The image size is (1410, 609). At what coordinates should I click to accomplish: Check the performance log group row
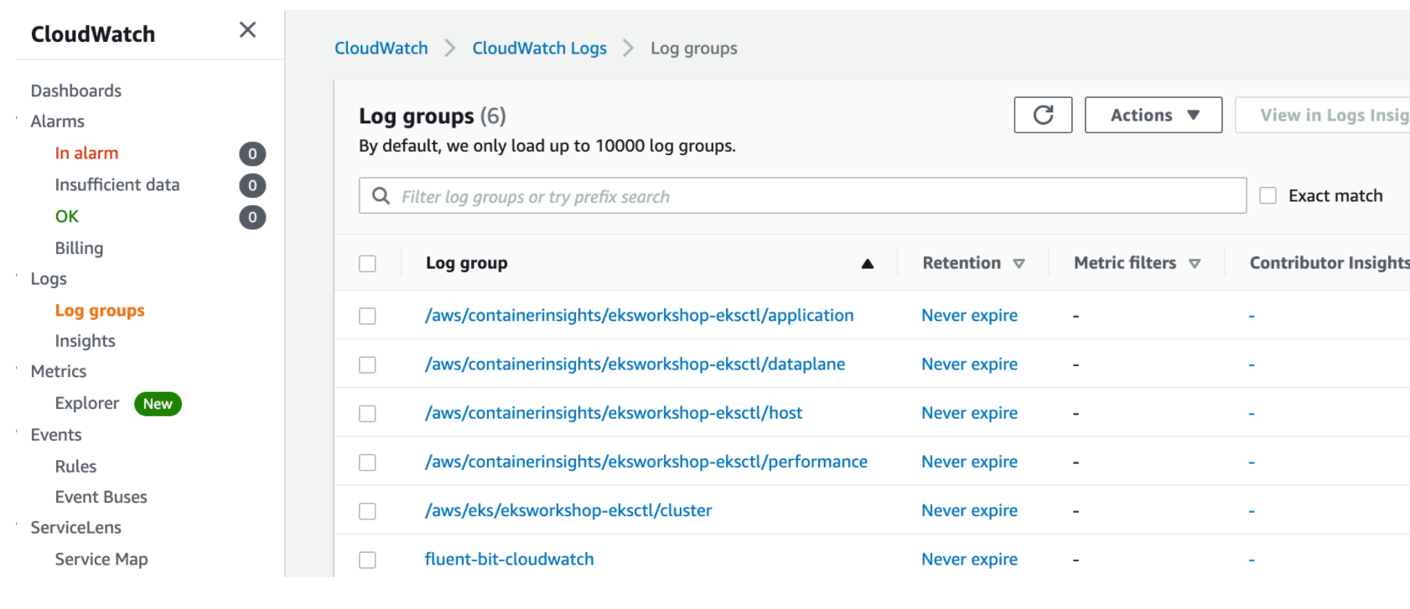point(367,462)
